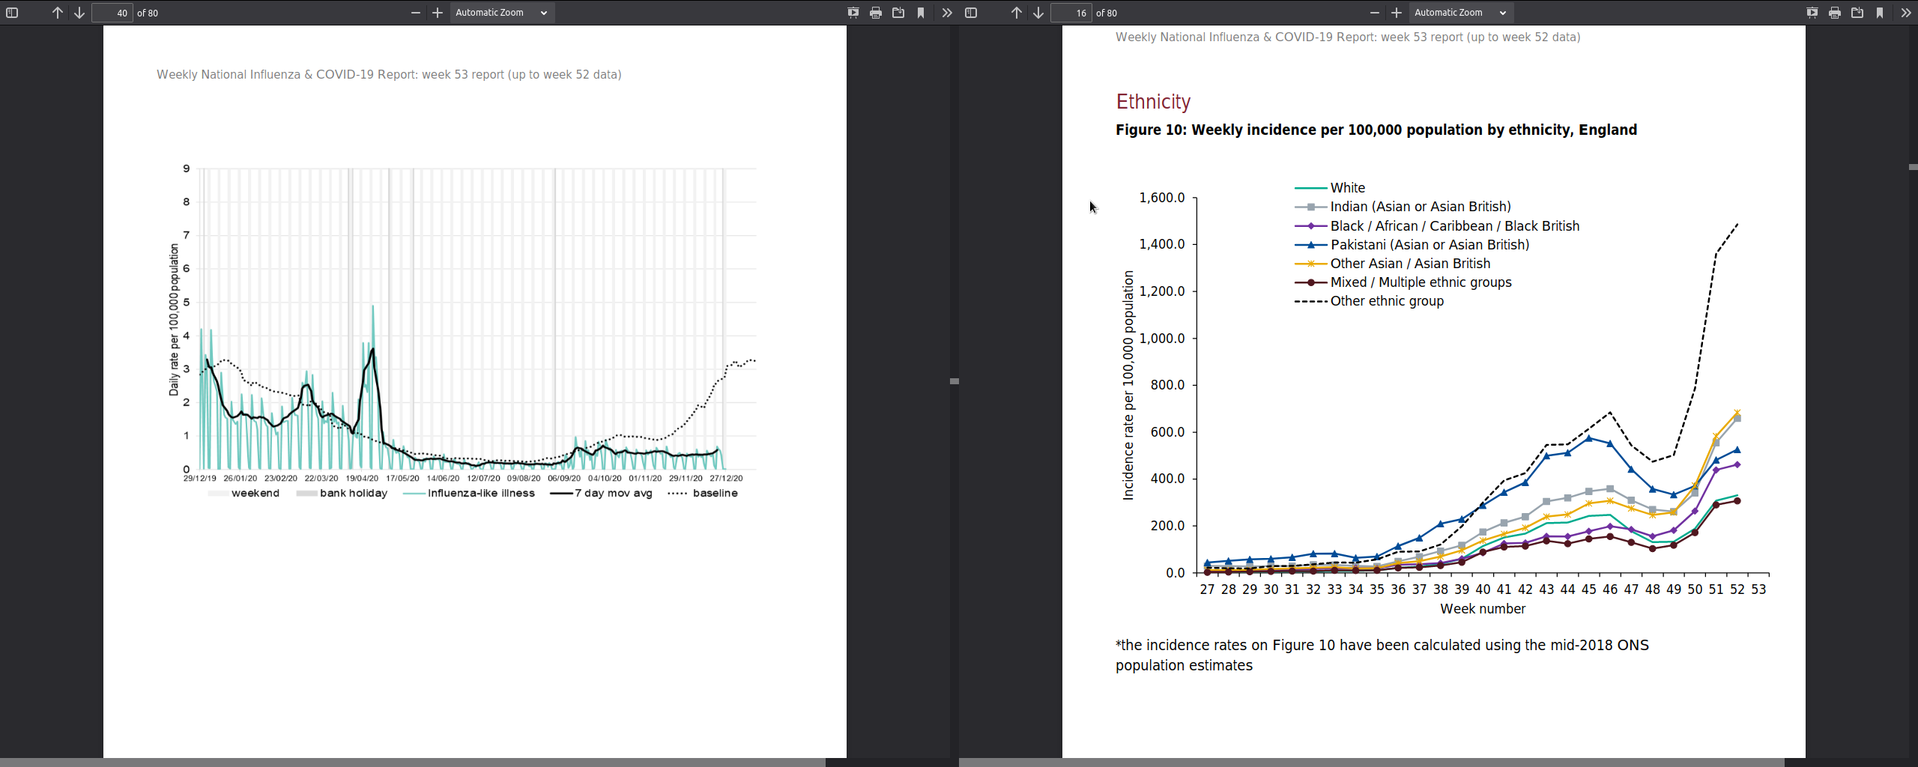Go to next page in left viewer
The width and height of the screenshot is (1918, 767).
click(79, 13)
